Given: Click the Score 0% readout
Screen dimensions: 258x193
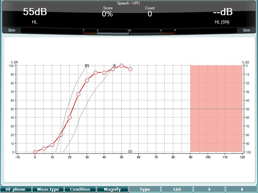Looking at the screenshot, I should pyautogui.click(x=107, y=12).
